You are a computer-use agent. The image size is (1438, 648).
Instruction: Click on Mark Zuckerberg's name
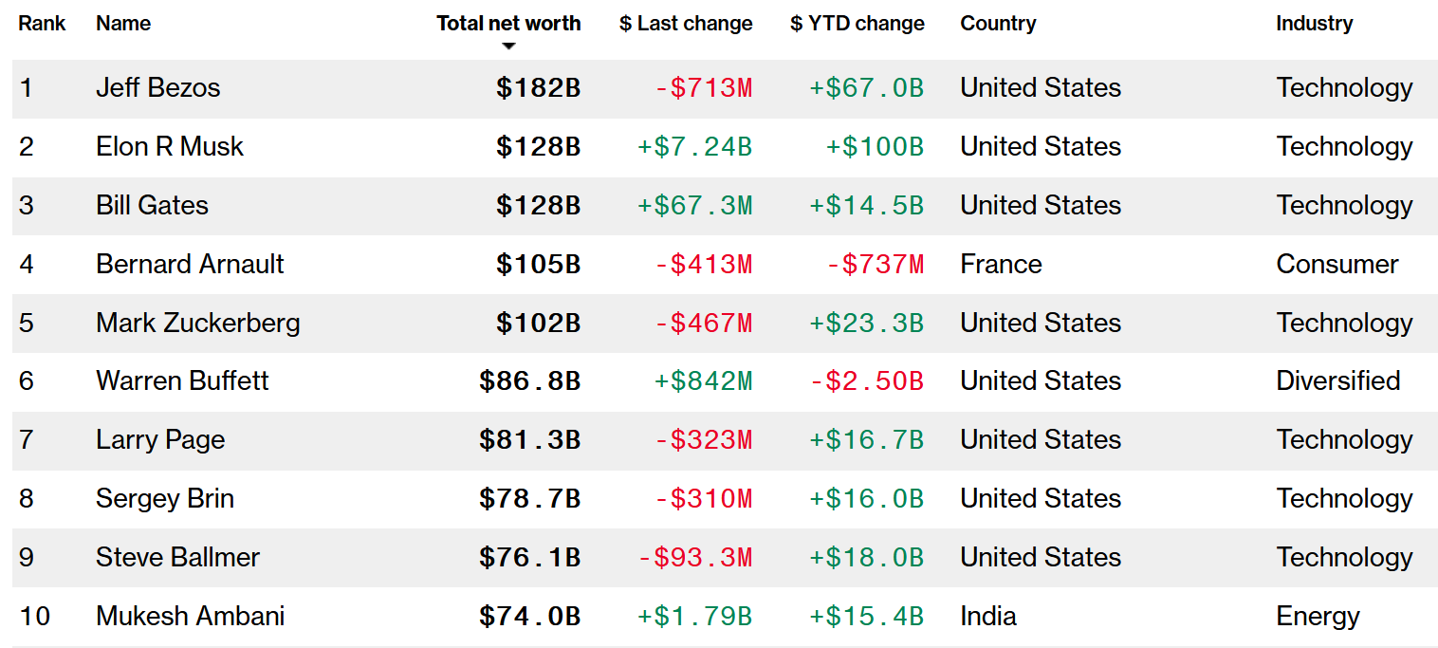click(x=197, y=324)
